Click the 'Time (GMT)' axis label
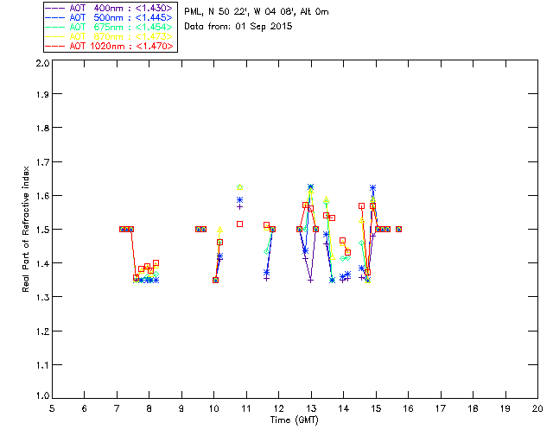Screen dimensions: 553x442 pos(294,420)
